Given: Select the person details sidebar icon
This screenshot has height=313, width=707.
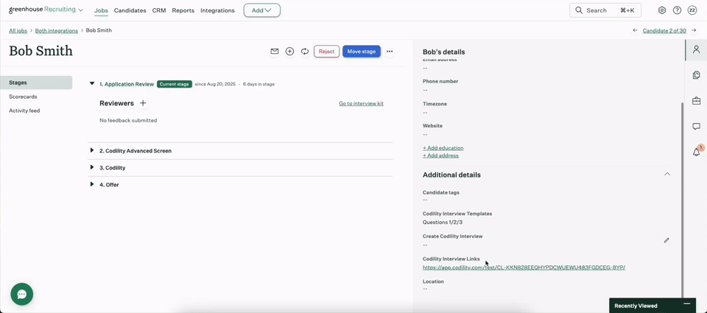Looking at the screenshot, I should [x=696, y=49].
